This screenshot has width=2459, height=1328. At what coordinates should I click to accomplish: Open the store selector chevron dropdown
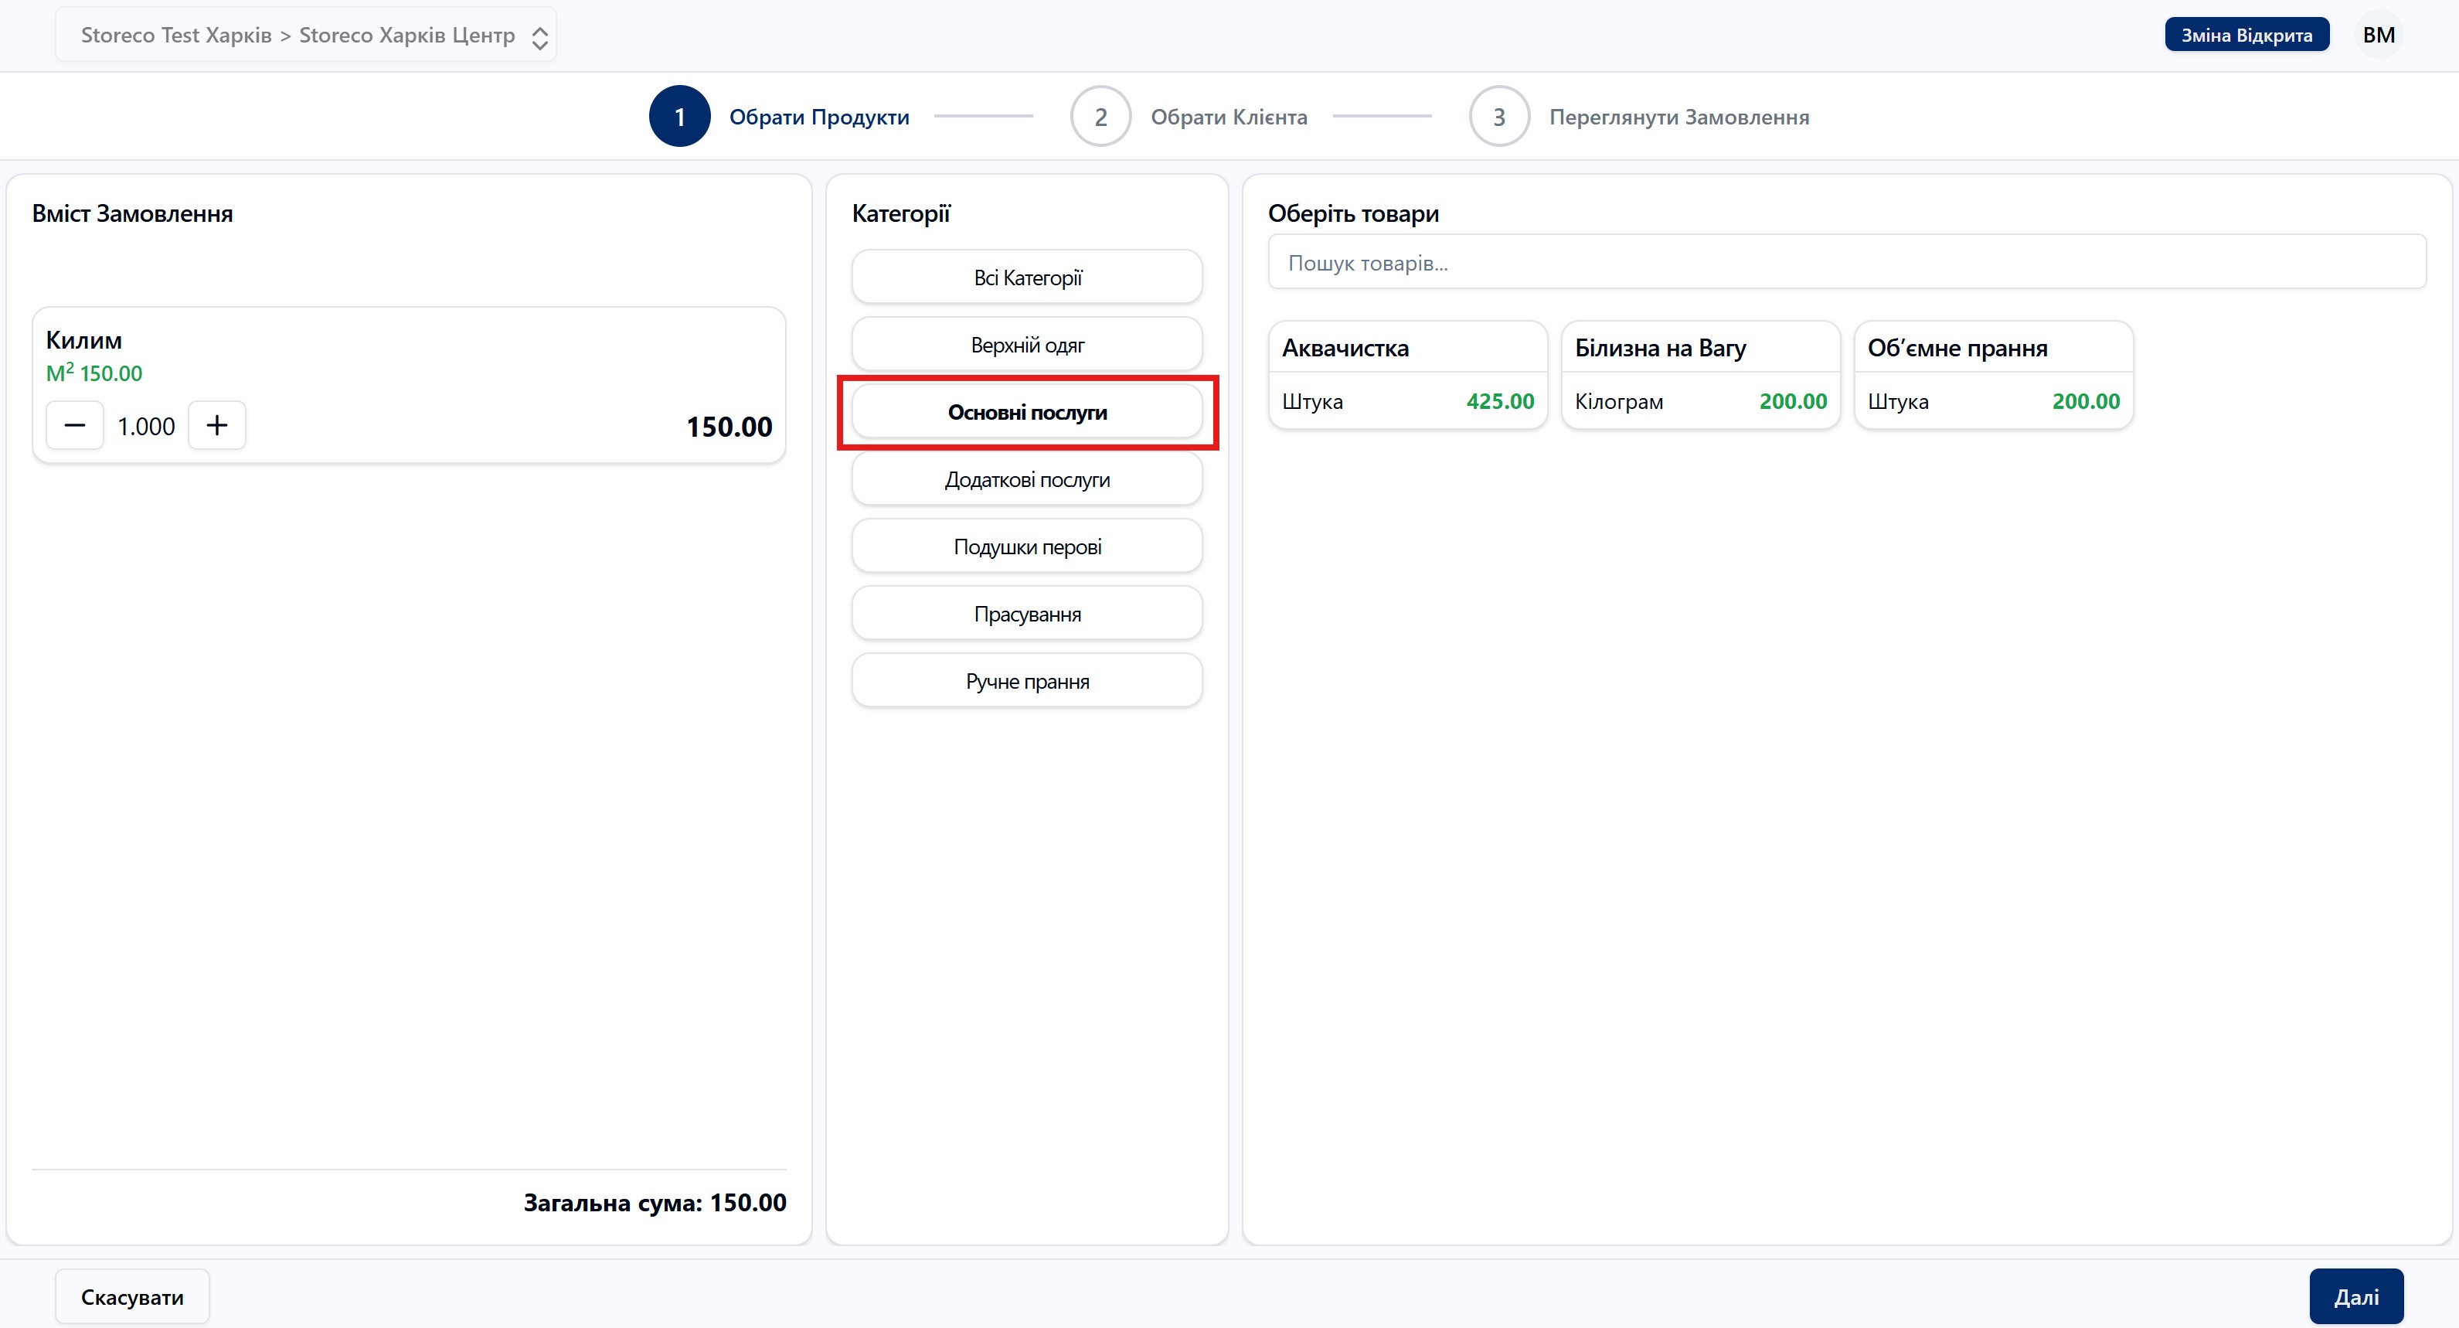pyautogui.click(x=539, y=36)
